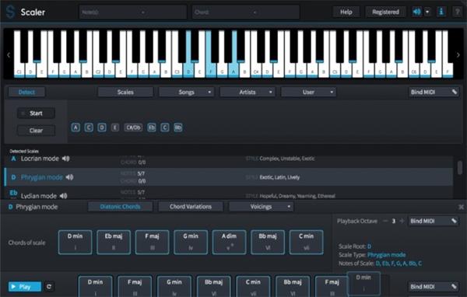
Task: Decrease playback octave with the minus
Action: click(x=385, y=221)
